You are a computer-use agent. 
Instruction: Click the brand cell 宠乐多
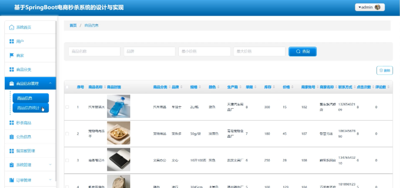pos(176,134)
